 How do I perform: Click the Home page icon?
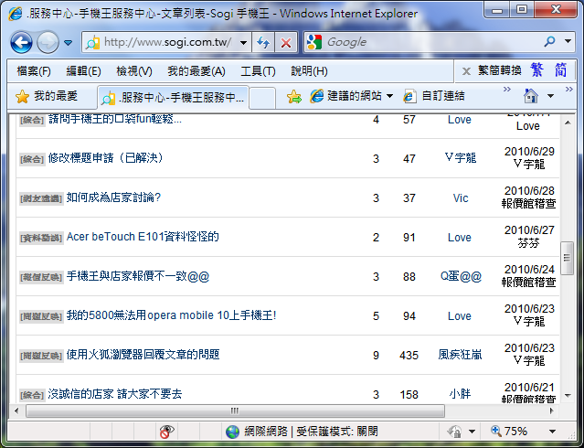click(530, 96)
